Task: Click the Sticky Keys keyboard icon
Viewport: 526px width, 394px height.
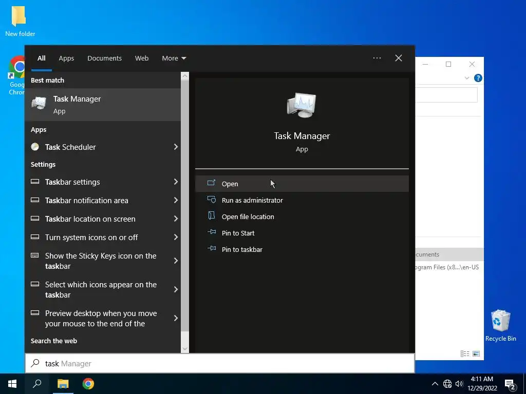Action: 35,255
